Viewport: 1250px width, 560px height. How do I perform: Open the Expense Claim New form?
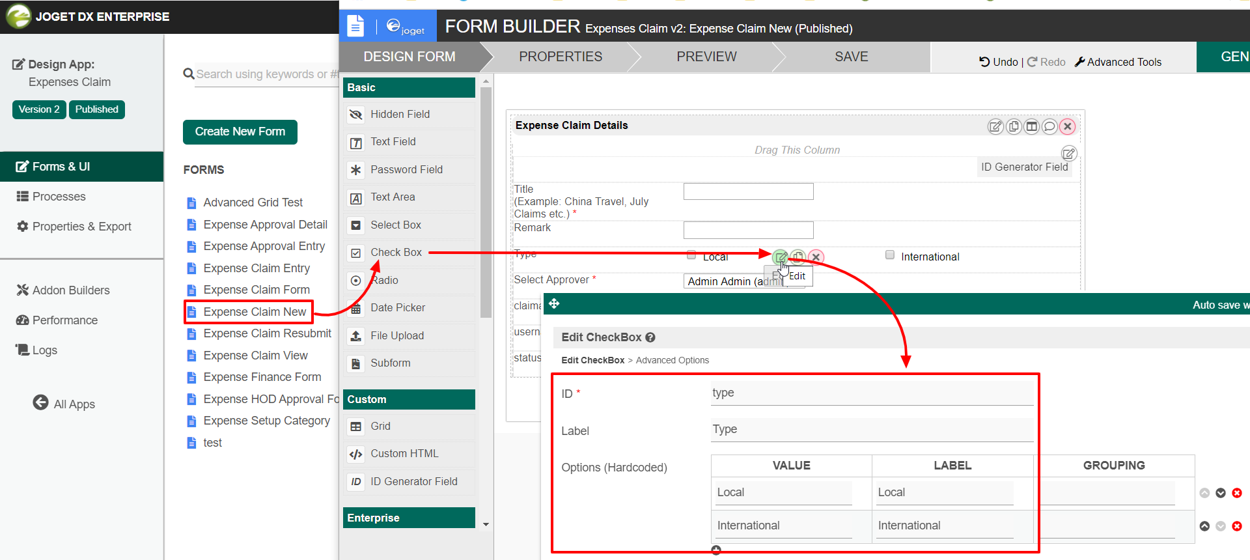pyautogui.click(x=255, y=312)
